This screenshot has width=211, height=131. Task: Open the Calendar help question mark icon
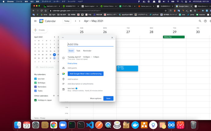click(205, 21)
